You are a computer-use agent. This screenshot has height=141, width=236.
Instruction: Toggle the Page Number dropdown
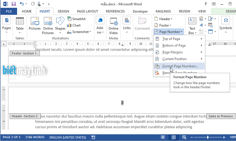169,32
